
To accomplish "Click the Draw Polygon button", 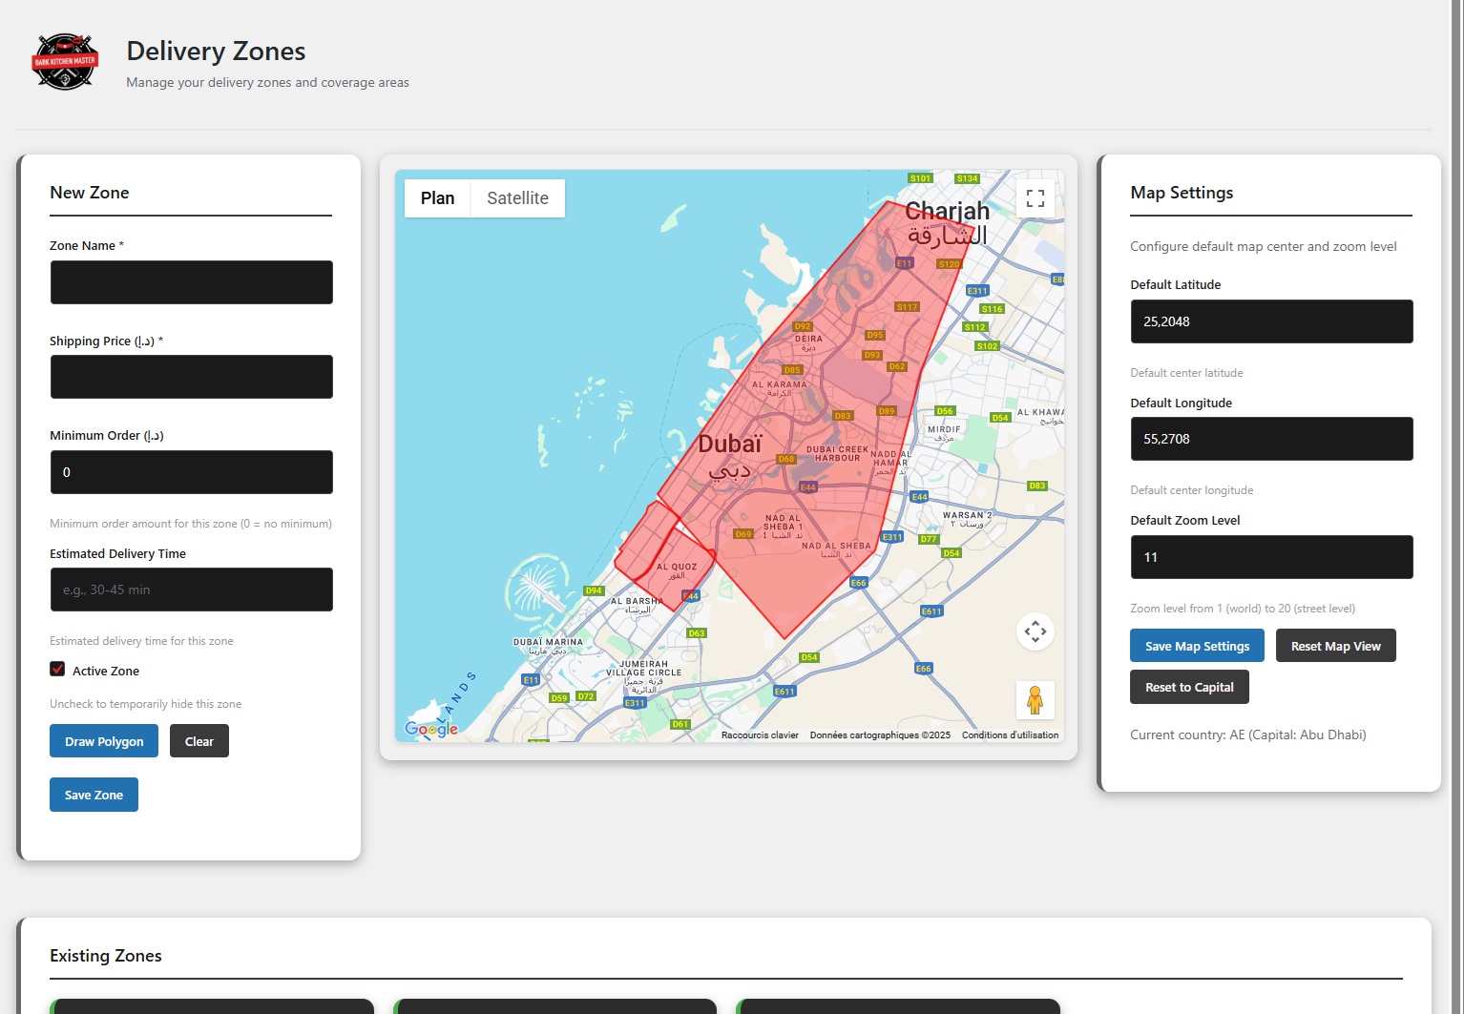I will click(x=104, y=741).
